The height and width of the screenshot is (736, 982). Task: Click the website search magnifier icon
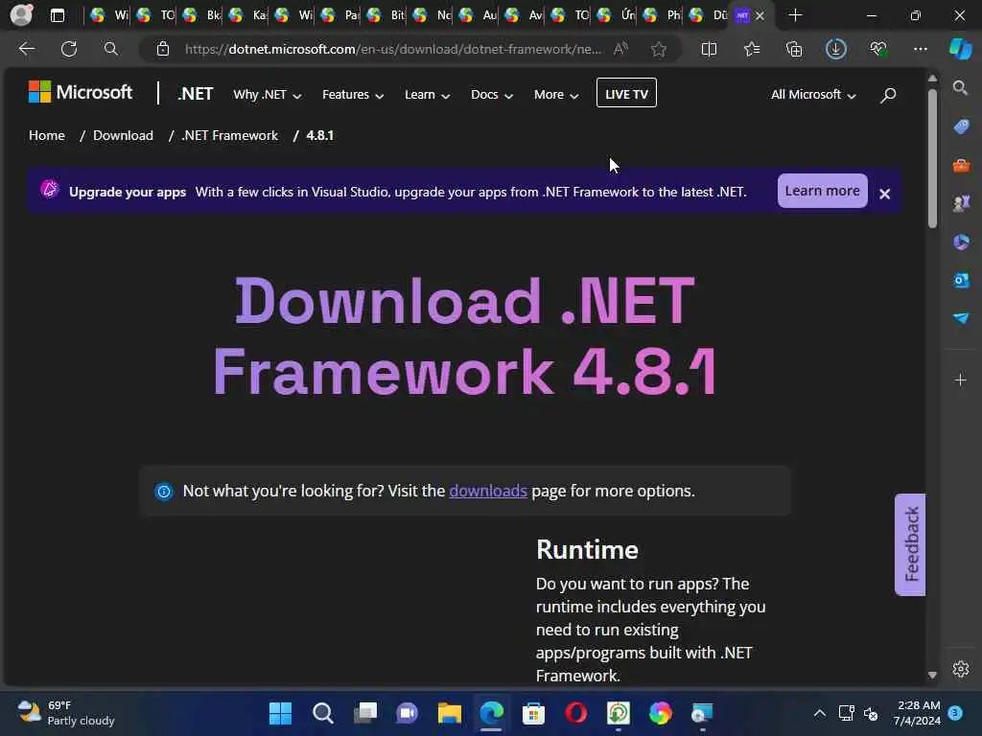[x=888, y=95]
